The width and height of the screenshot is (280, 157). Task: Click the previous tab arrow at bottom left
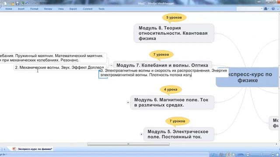[x=4, y=149]
